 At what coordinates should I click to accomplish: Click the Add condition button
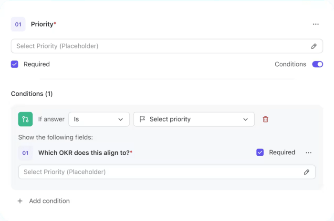pos(49,201)
